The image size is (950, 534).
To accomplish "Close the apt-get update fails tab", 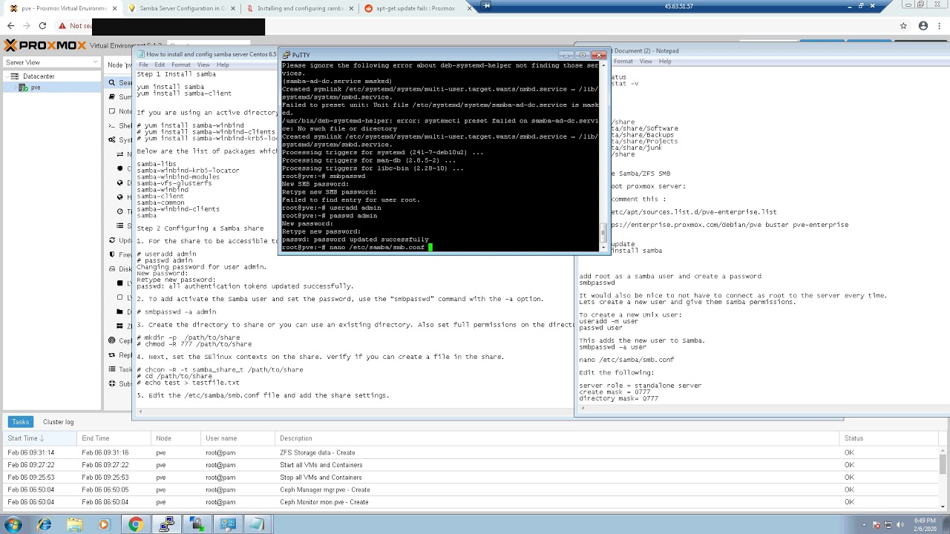I will pos(468,8).
